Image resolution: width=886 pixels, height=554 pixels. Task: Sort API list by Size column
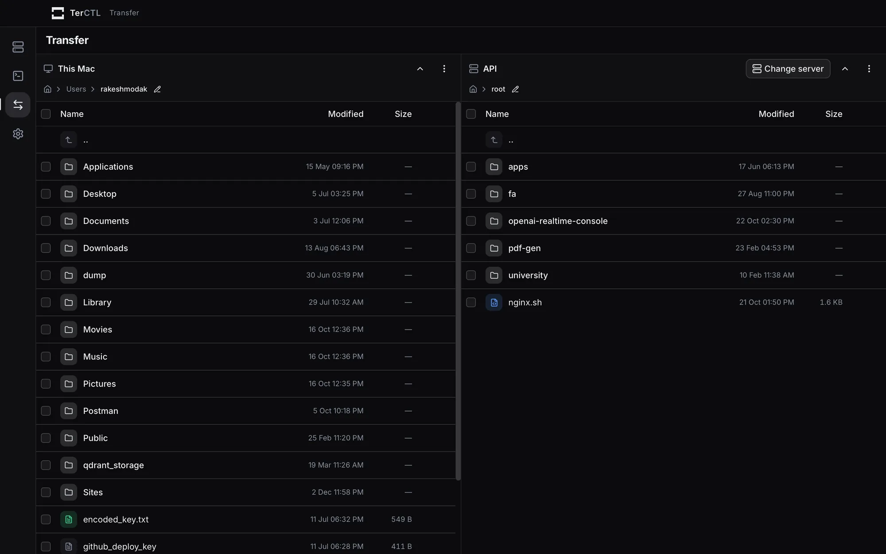(834, 114)
